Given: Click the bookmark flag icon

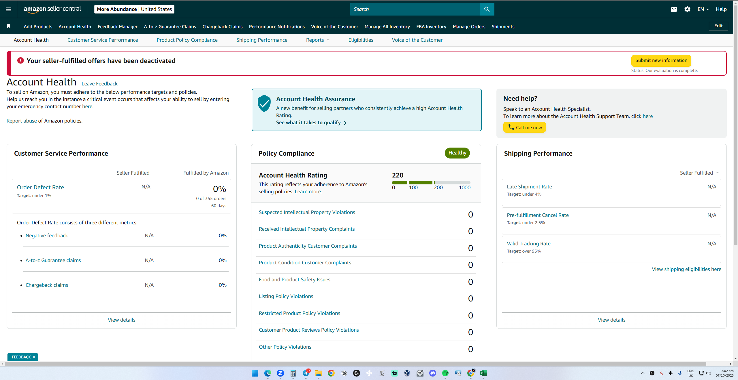Looking at the screenshot, I should 9,26.
